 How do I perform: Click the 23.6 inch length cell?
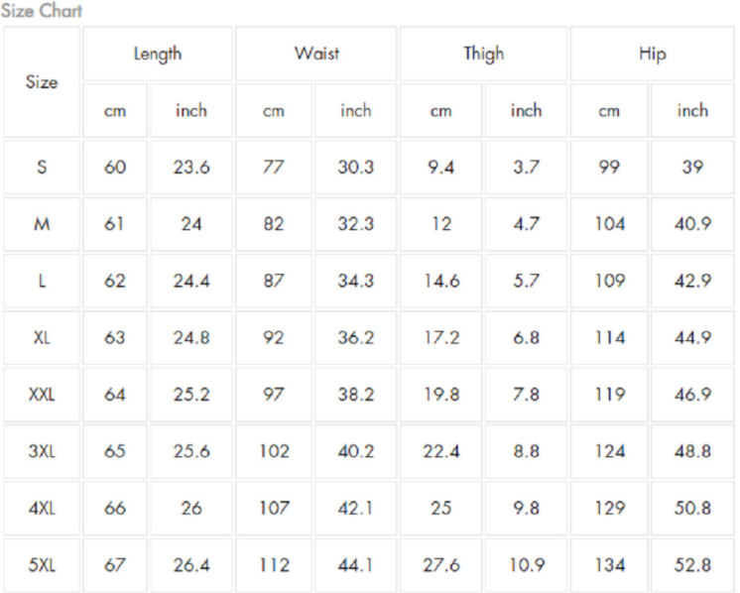point(191,168)
